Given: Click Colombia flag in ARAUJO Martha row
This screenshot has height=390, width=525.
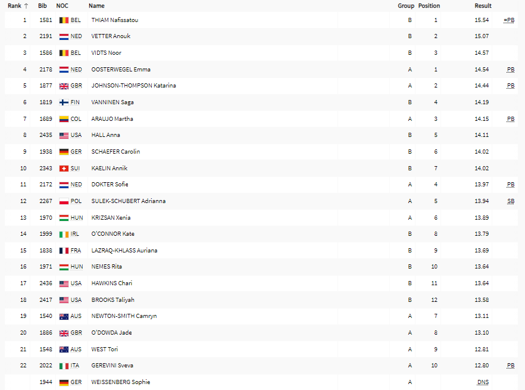Looking at the screenshot, I should (x=64, y=119).
